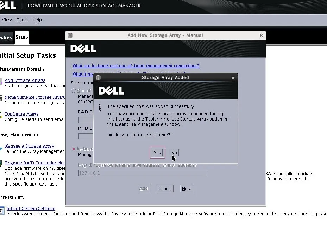This screenshot has height=227, width=327.
Task: Open the Tools menu
Action: (x=22, y=20)
